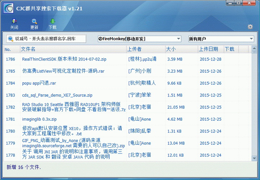Click uploader [广州]小刚
This screenshot has height=180, width=260.
[140, 71]
